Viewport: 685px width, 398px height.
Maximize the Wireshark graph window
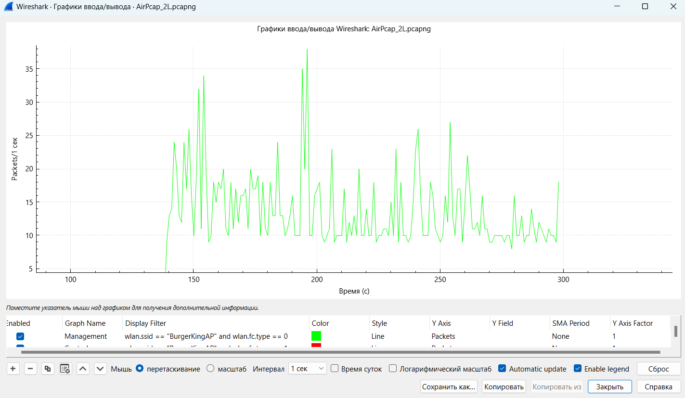(x=645, y=7)
